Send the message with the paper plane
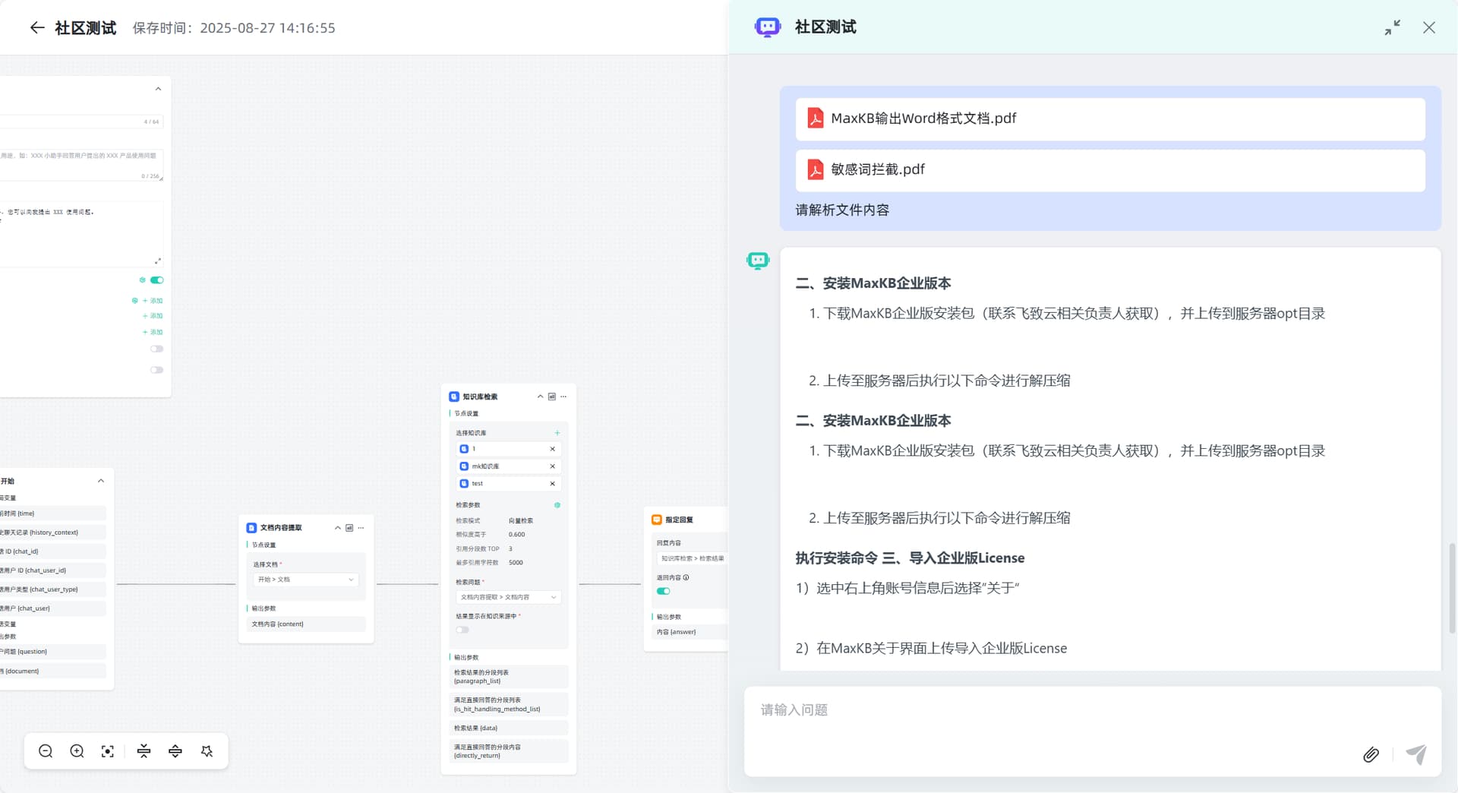 [1416, 754]
